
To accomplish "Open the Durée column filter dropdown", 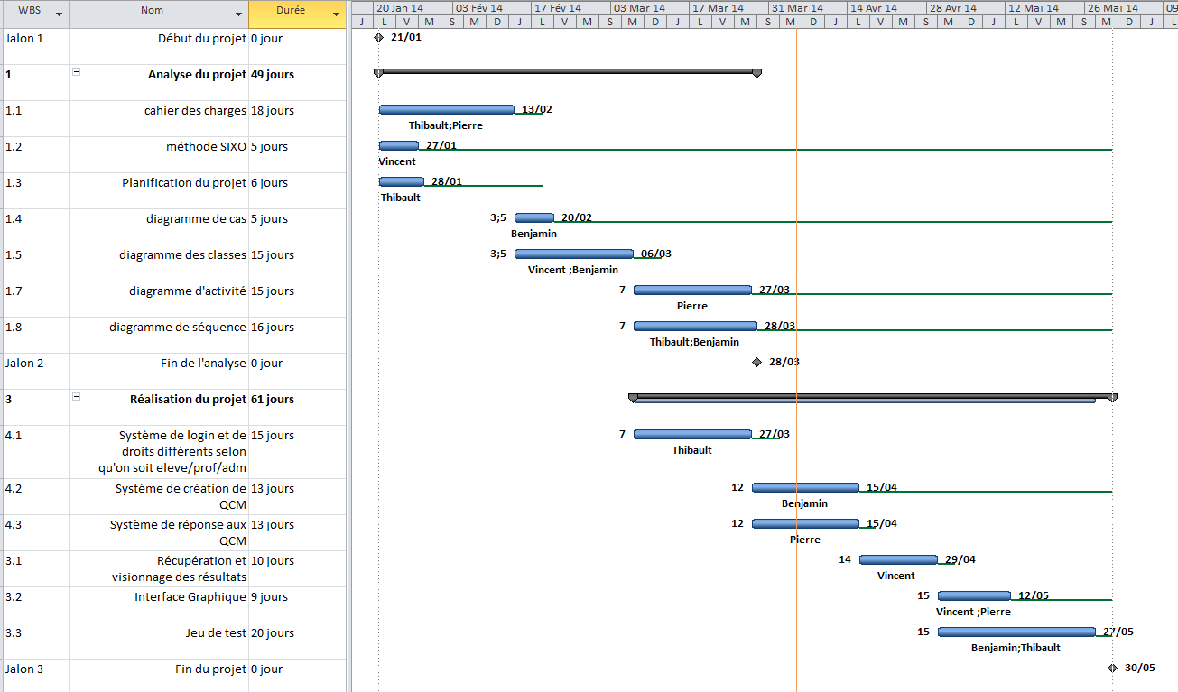I will (x=337, y=14).
